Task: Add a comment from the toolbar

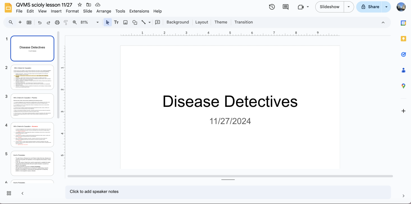Action: click(157, 22)
